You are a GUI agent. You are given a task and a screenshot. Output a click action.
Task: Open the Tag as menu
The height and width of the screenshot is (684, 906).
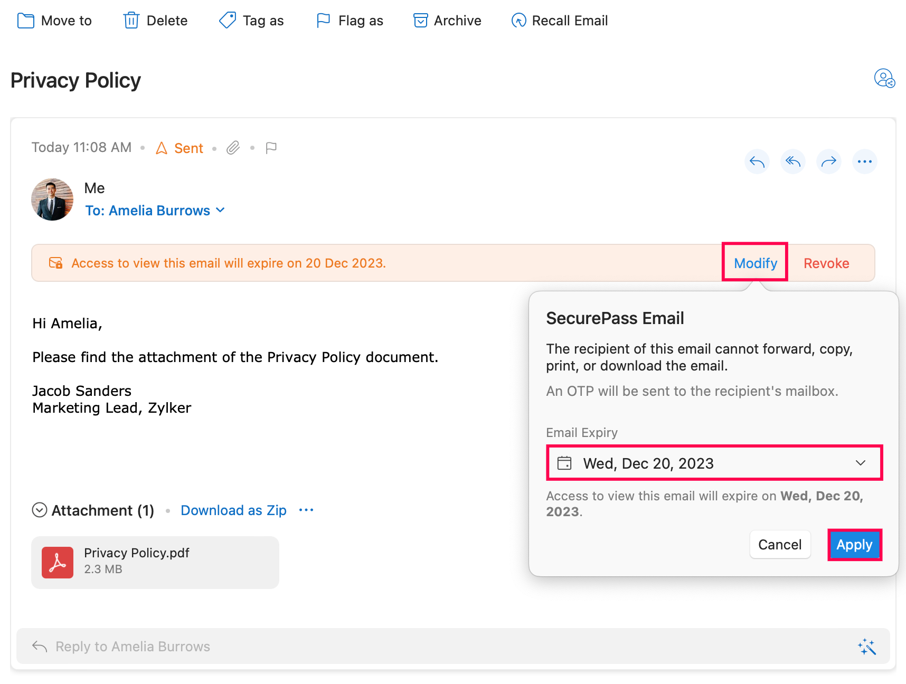(x=251, y=21)
